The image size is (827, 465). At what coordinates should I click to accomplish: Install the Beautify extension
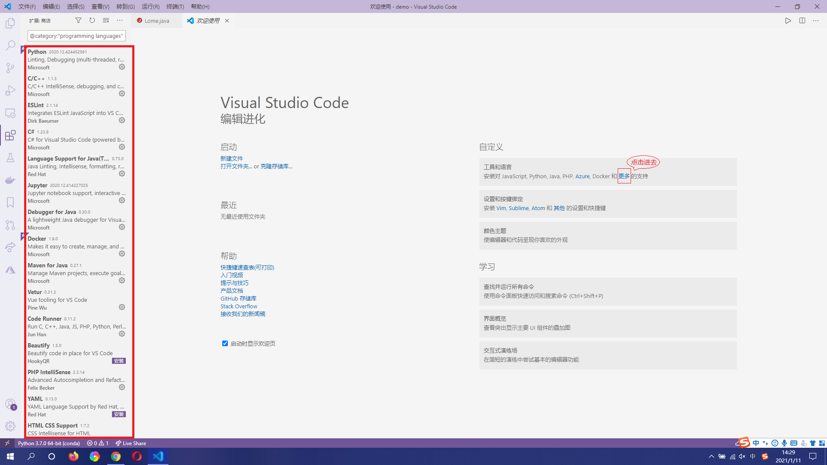119,361
